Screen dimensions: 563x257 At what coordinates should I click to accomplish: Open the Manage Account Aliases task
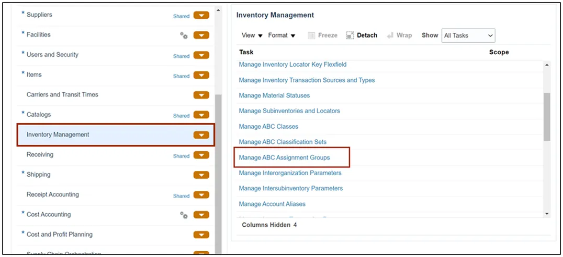[x=272, y=204]
